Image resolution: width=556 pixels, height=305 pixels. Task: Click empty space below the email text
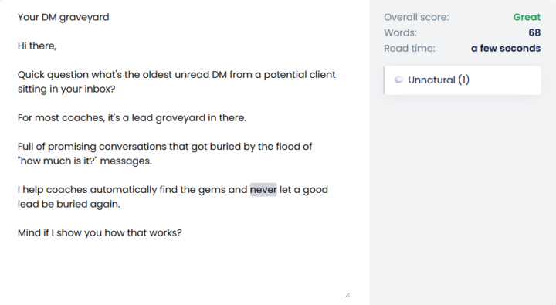(178, 269)
